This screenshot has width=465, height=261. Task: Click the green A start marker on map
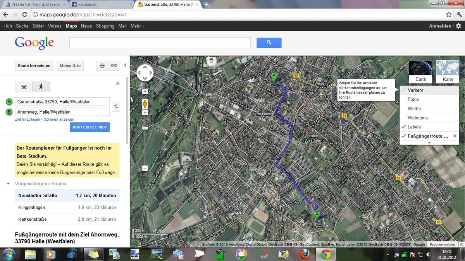click(x=274, y=77)
